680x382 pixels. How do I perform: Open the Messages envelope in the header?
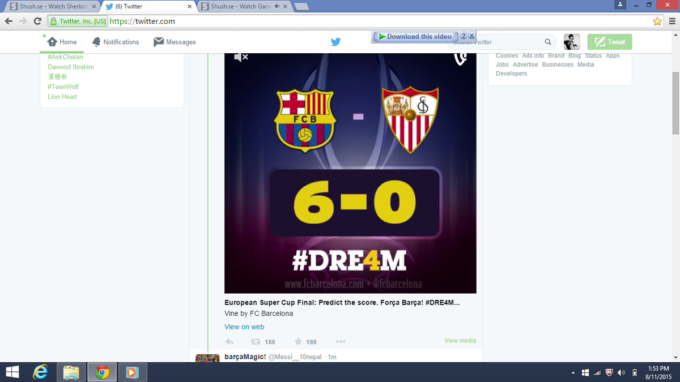coord(175,42)
